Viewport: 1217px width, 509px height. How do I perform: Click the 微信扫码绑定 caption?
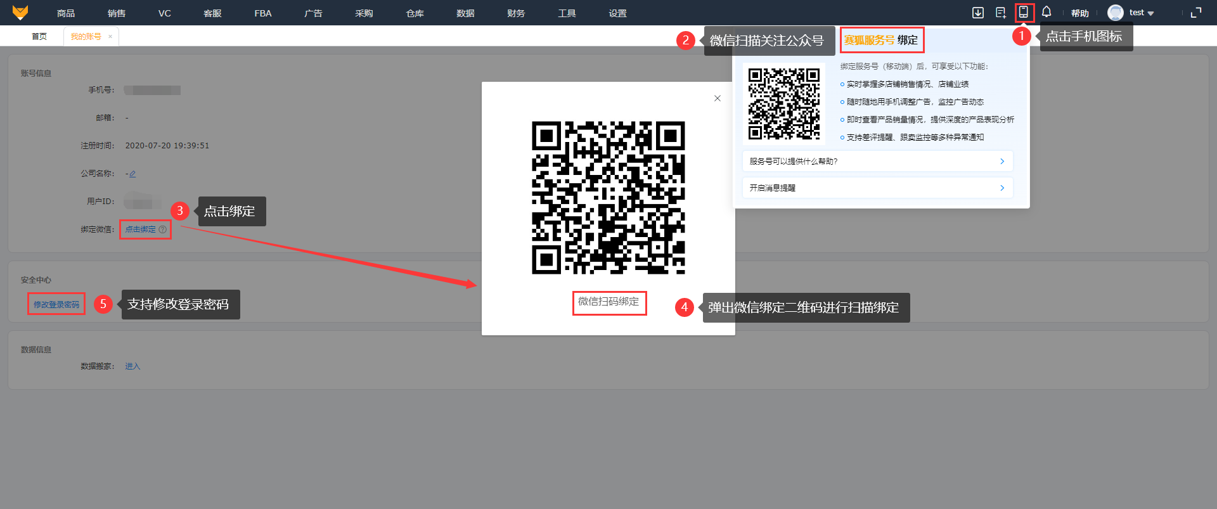(x=608, y=302)
